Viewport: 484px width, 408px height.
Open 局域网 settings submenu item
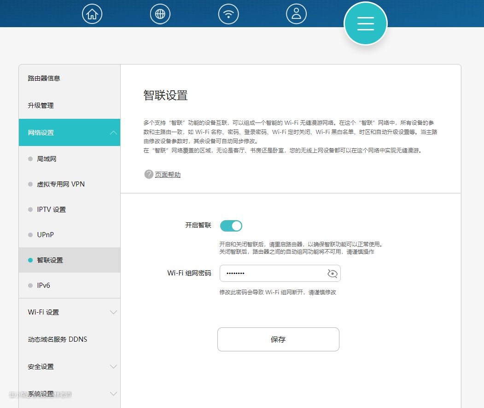click(47, 159)
